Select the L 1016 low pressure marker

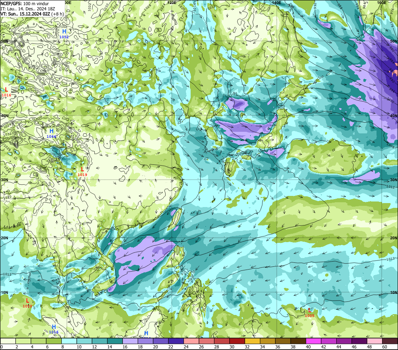click(x=6, y=92)
